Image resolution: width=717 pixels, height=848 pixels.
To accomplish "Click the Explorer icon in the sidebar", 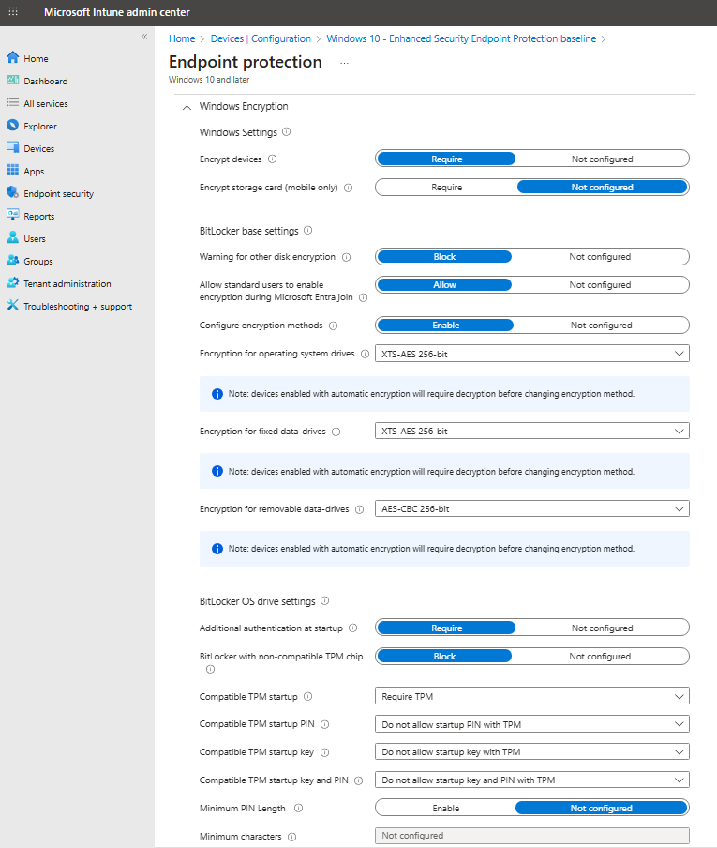I will click(x=13, y=126).
